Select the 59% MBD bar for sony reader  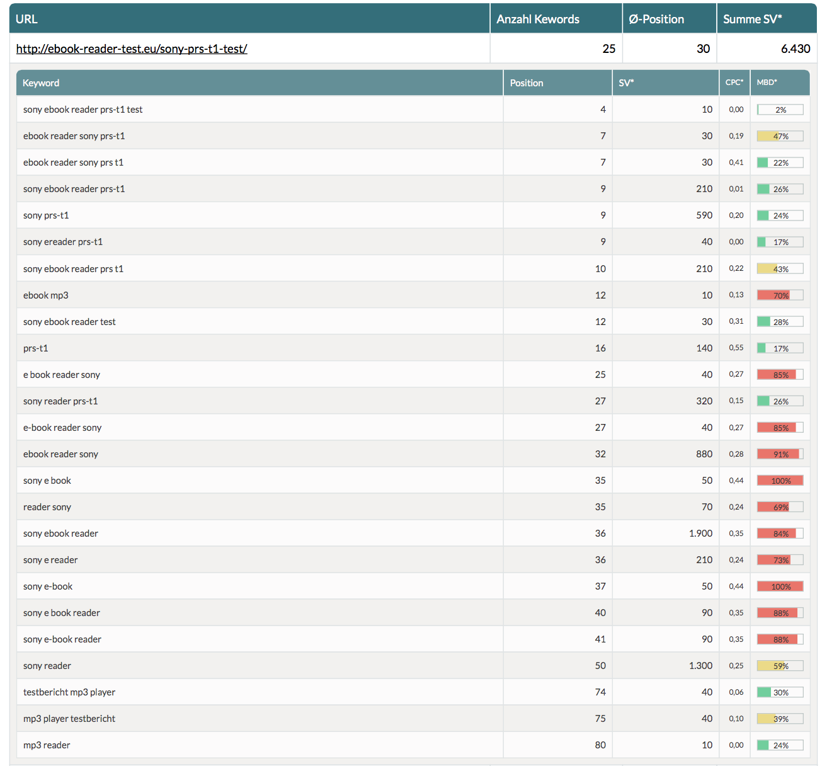coord(780,666)
